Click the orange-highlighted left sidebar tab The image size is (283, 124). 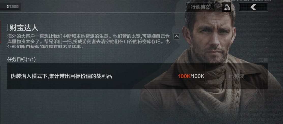click(x=0, y=31)
